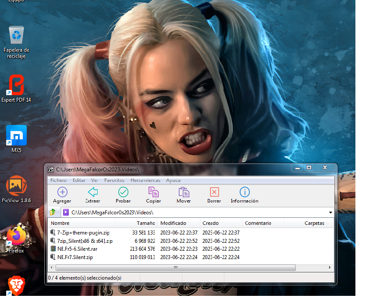Click size value 33 581 133
Viewport: 369px width, 302px height.
click(x=144, y=233)
